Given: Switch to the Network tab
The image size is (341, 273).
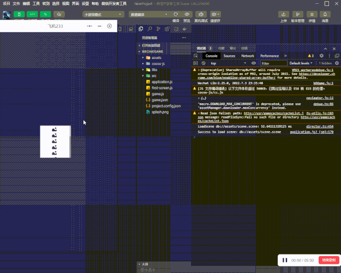Looking at the screenshot, I should pyautogui.click(x=248, y=56).
